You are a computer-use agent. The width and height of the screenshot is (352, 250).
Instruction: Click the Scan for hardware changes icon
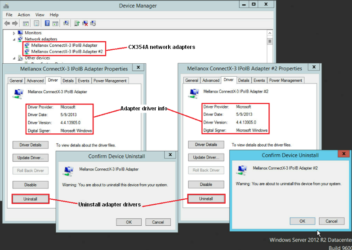[66, 23]
